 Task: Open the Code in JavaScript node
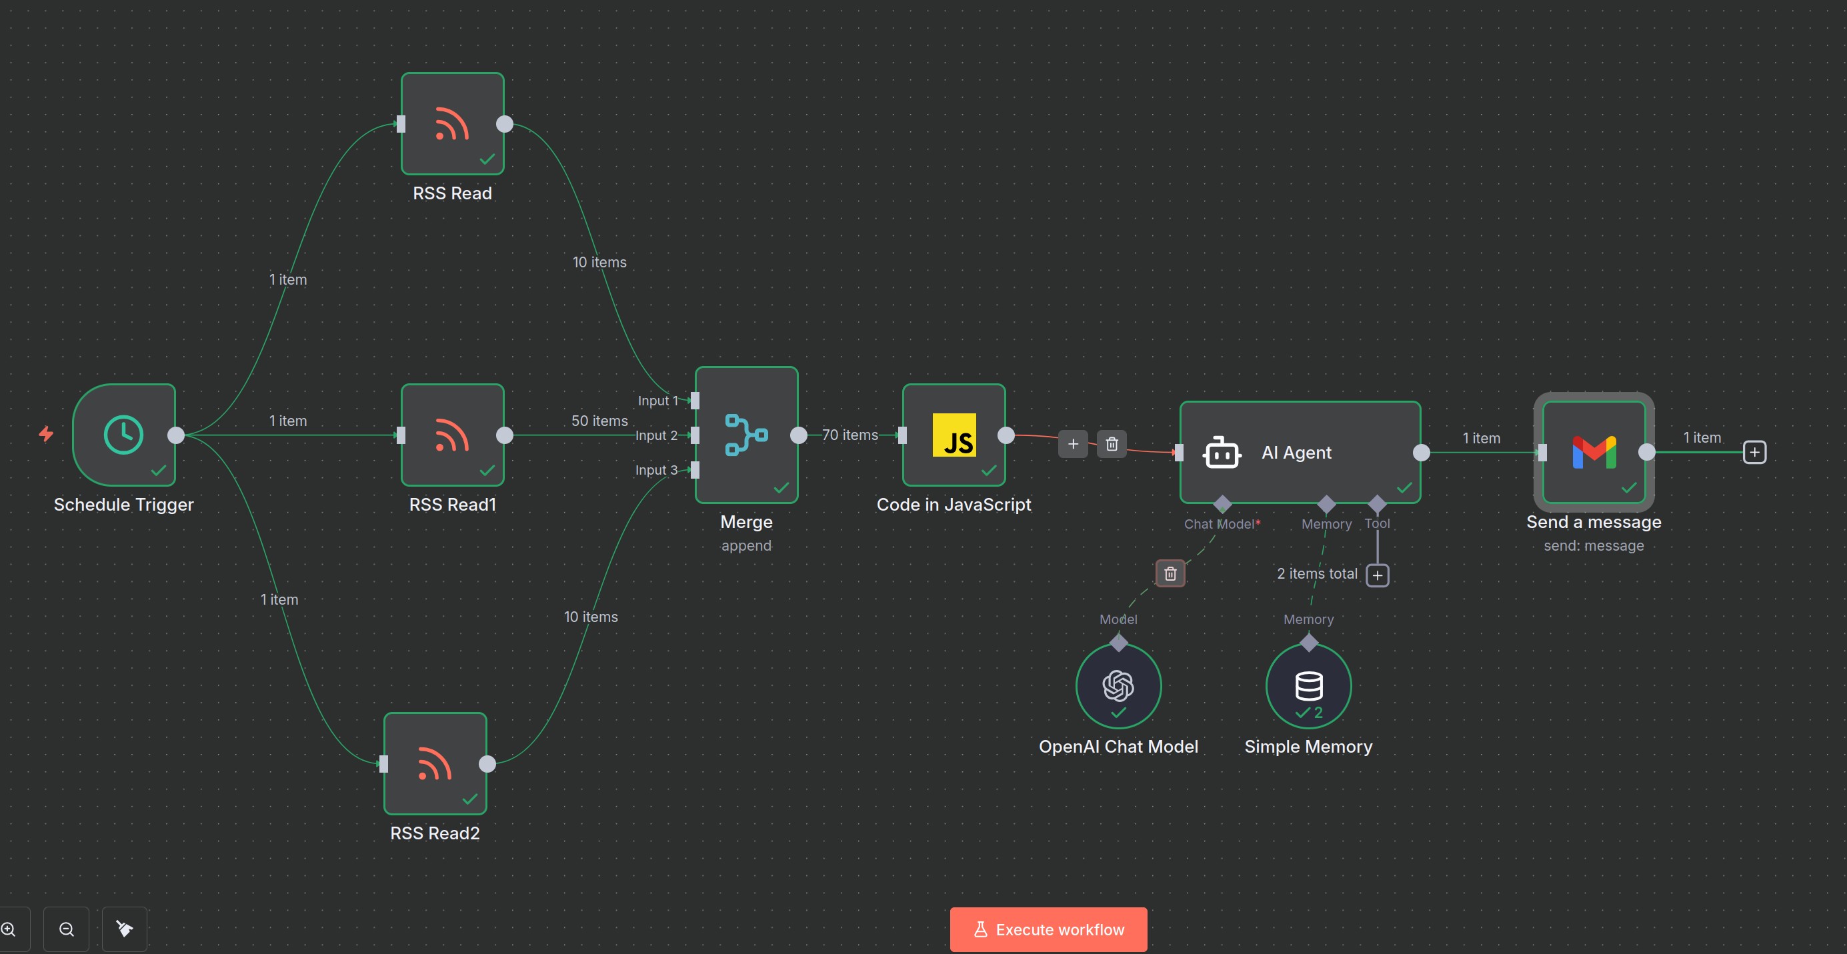tap(954, 435)
